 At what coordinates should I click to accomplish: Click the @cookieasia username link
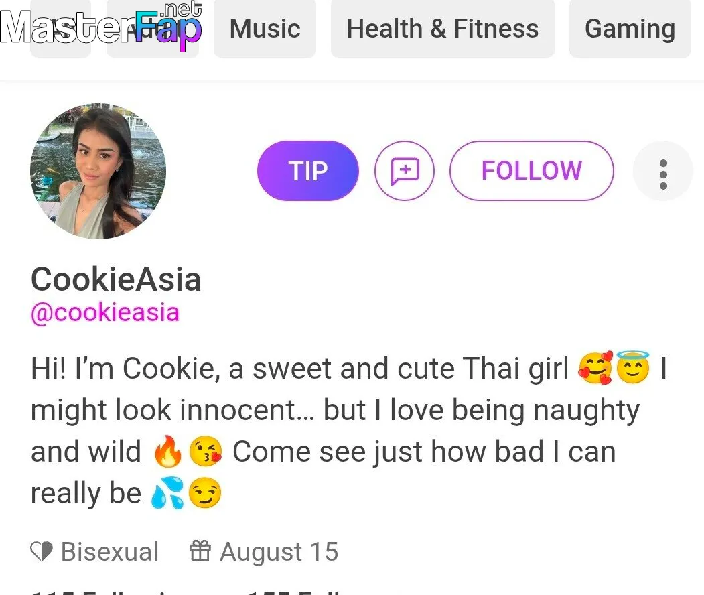[x=105, y=312]
